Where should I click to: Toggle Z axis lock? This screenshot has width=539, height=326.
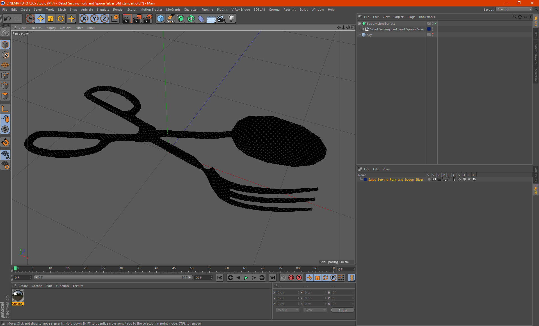click(x=104, y=19)
